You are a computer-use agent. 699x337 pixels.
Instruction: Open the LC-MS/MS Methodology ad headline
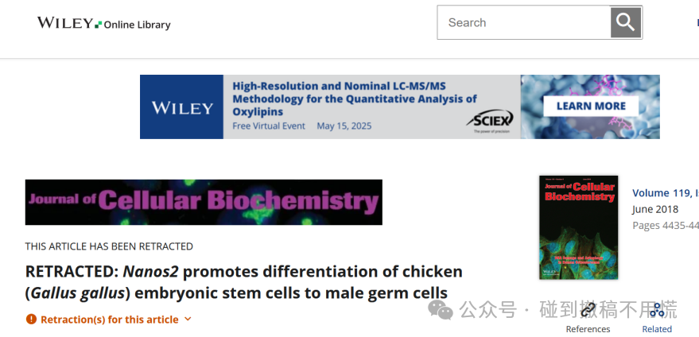coord(355,99)
